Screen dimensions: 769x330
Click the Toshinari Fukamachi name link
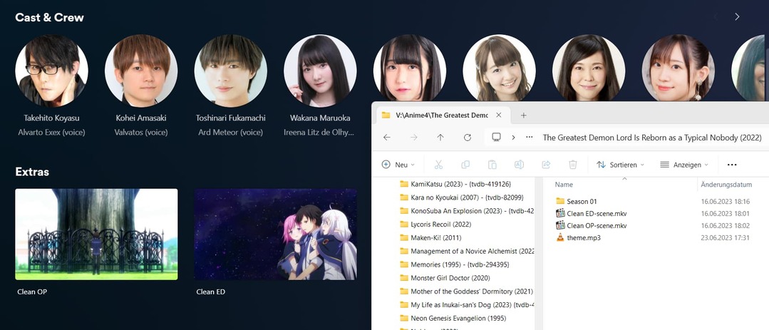tap(230, 118)
